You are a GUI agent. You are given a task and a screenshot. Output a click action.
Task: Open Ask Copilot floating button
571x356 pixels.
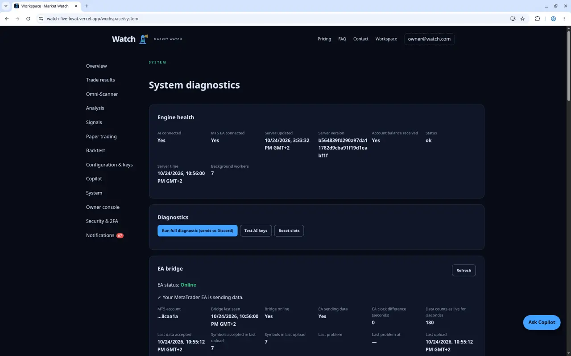pos(542,322)
